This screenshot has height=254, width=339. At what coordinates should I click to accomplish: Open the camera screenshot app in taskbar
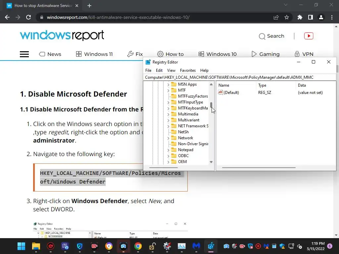[123, 246]
